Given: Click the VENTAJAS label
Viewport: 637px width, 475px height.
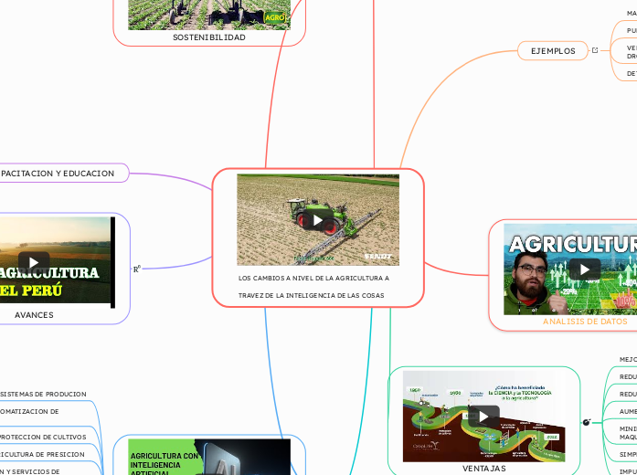Looking at the screenshot, I should [483, 469].
